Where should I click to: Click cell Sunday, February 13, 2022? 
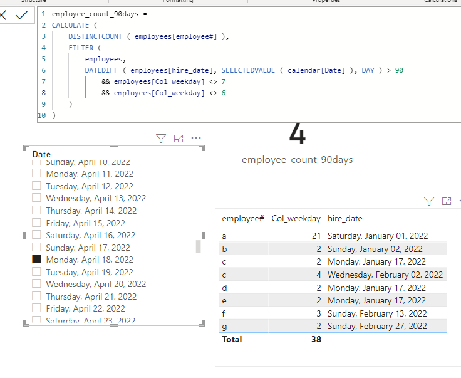click(x=377, y=313)
